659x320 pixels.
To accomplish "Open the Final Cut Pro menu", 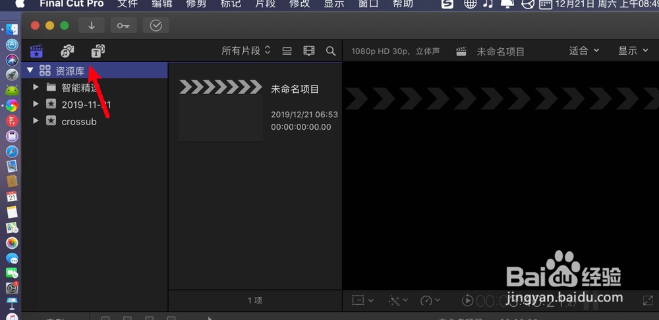I will coord(71,4).
